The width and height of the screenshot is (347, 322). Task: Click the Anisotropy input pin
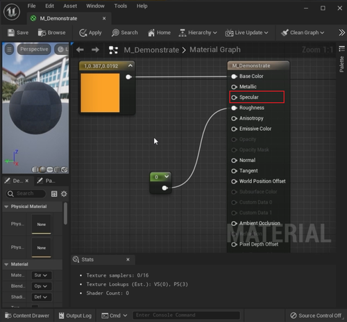[x=234, y=118]
